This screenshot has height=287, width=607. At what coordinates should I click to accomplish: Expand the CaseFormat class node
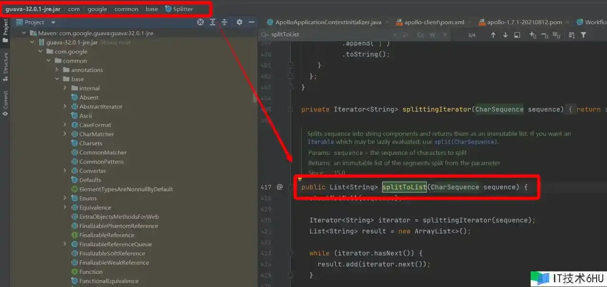click(65, 125)
